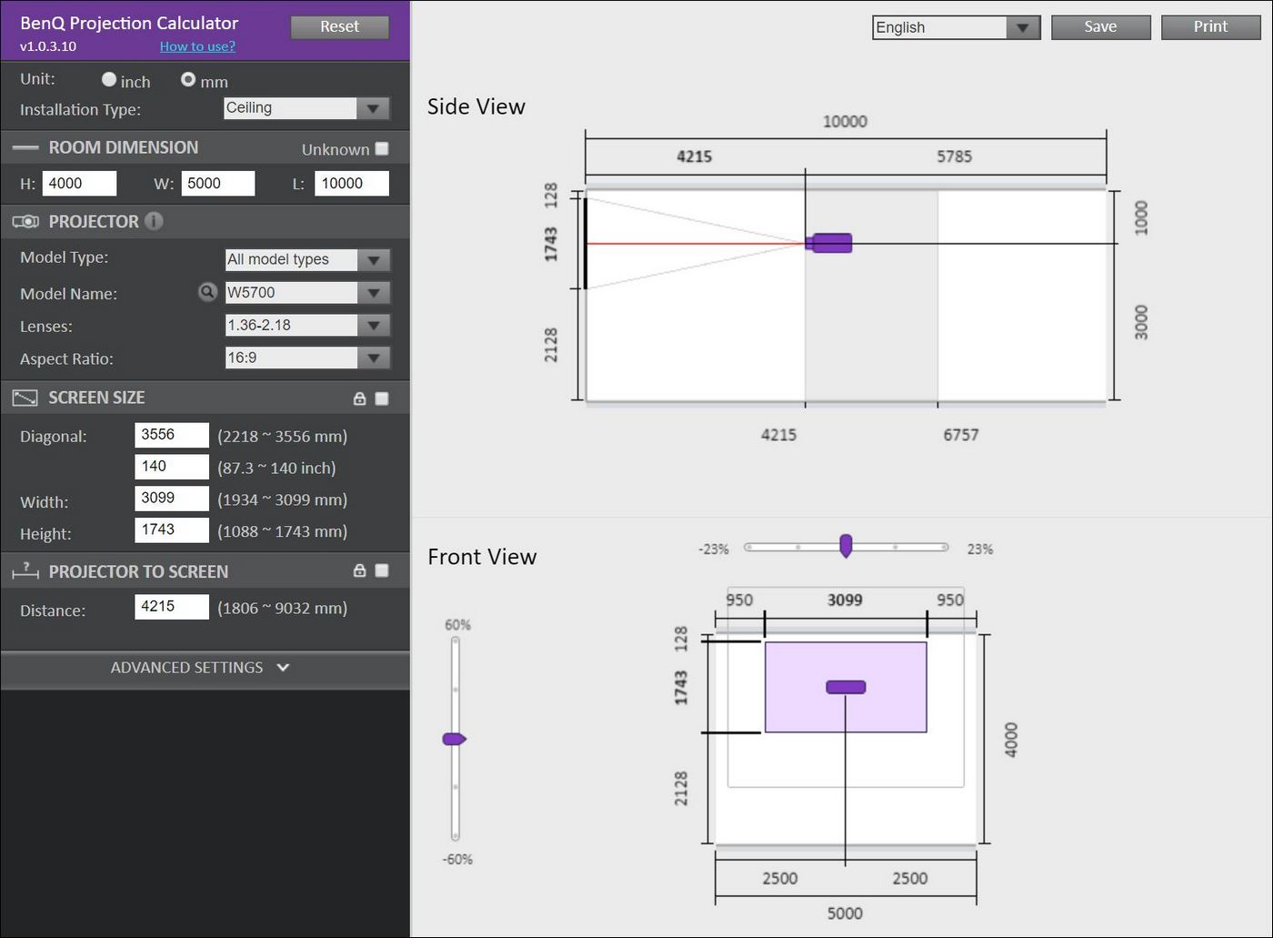The height and width of the screenshot is (938, 1273).
Task: Click the purple projector in Side View
Action: point(830,243)
